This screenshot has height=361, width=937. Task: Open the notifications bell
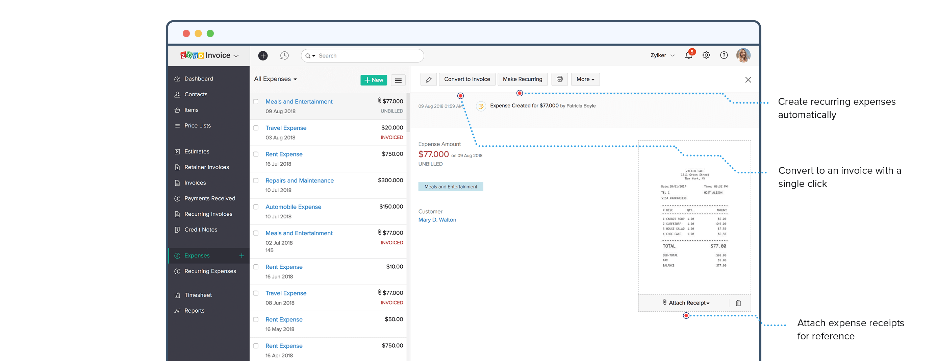pos(688,55)
